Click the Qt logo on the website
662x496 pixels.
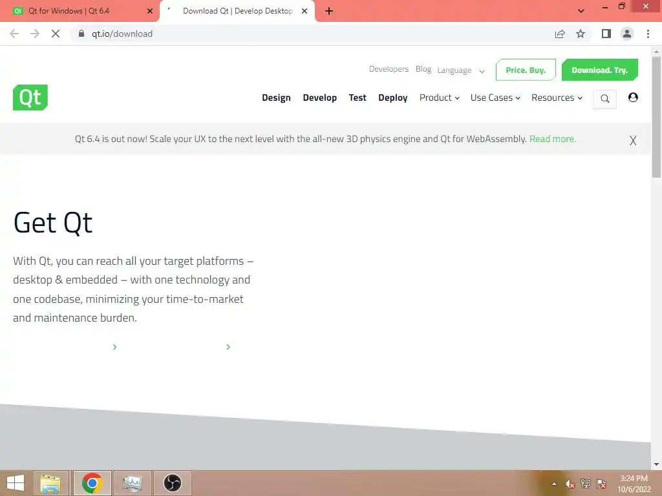30,98
